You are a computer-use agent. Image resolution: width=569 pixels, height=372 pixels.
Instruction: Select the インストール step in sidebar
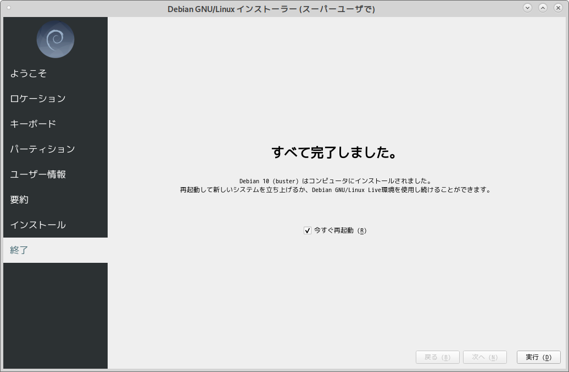coord(55,225)
